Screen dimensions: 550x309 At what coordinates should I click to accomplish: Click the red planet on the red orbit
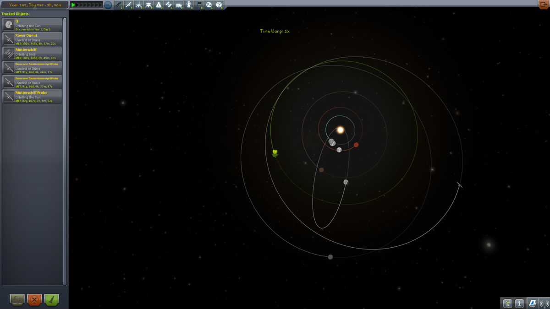tap(356, 145)
